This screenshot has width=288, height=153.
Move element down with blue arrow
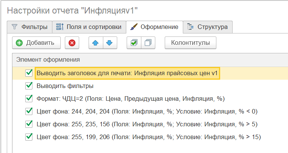click(110, 43)
